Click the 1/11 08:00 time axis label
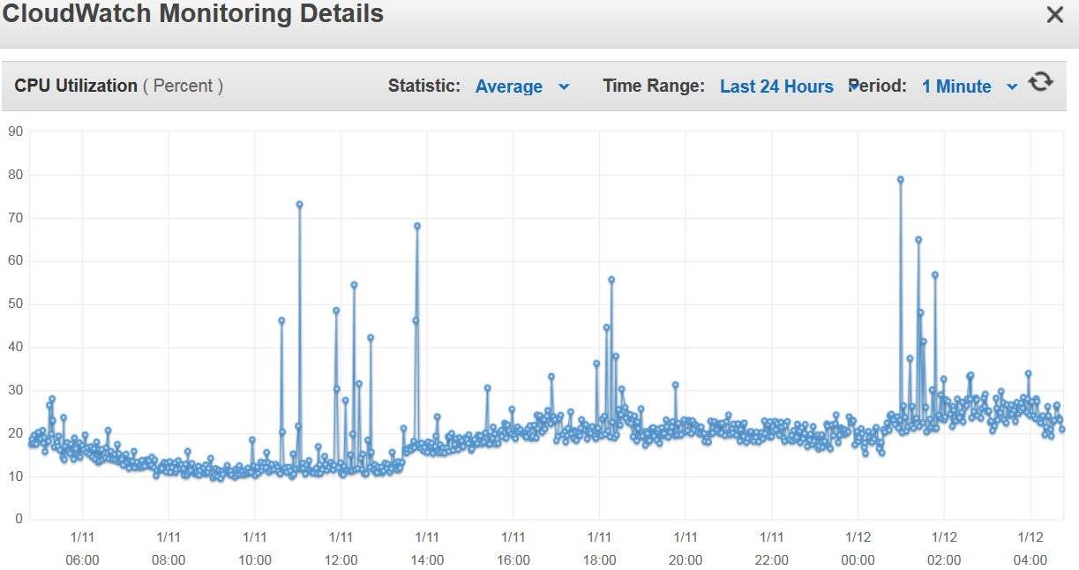Screen dimensions: 1079x570 (169, 548)
